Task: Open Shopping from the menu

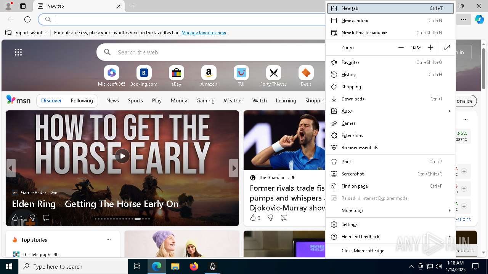Action: 391,87
